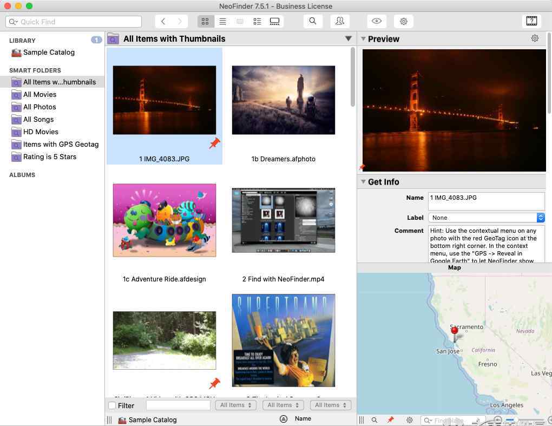The image size is (552, 426).
Task: Click the film strip help icon
Action: [x=531, y=22]
